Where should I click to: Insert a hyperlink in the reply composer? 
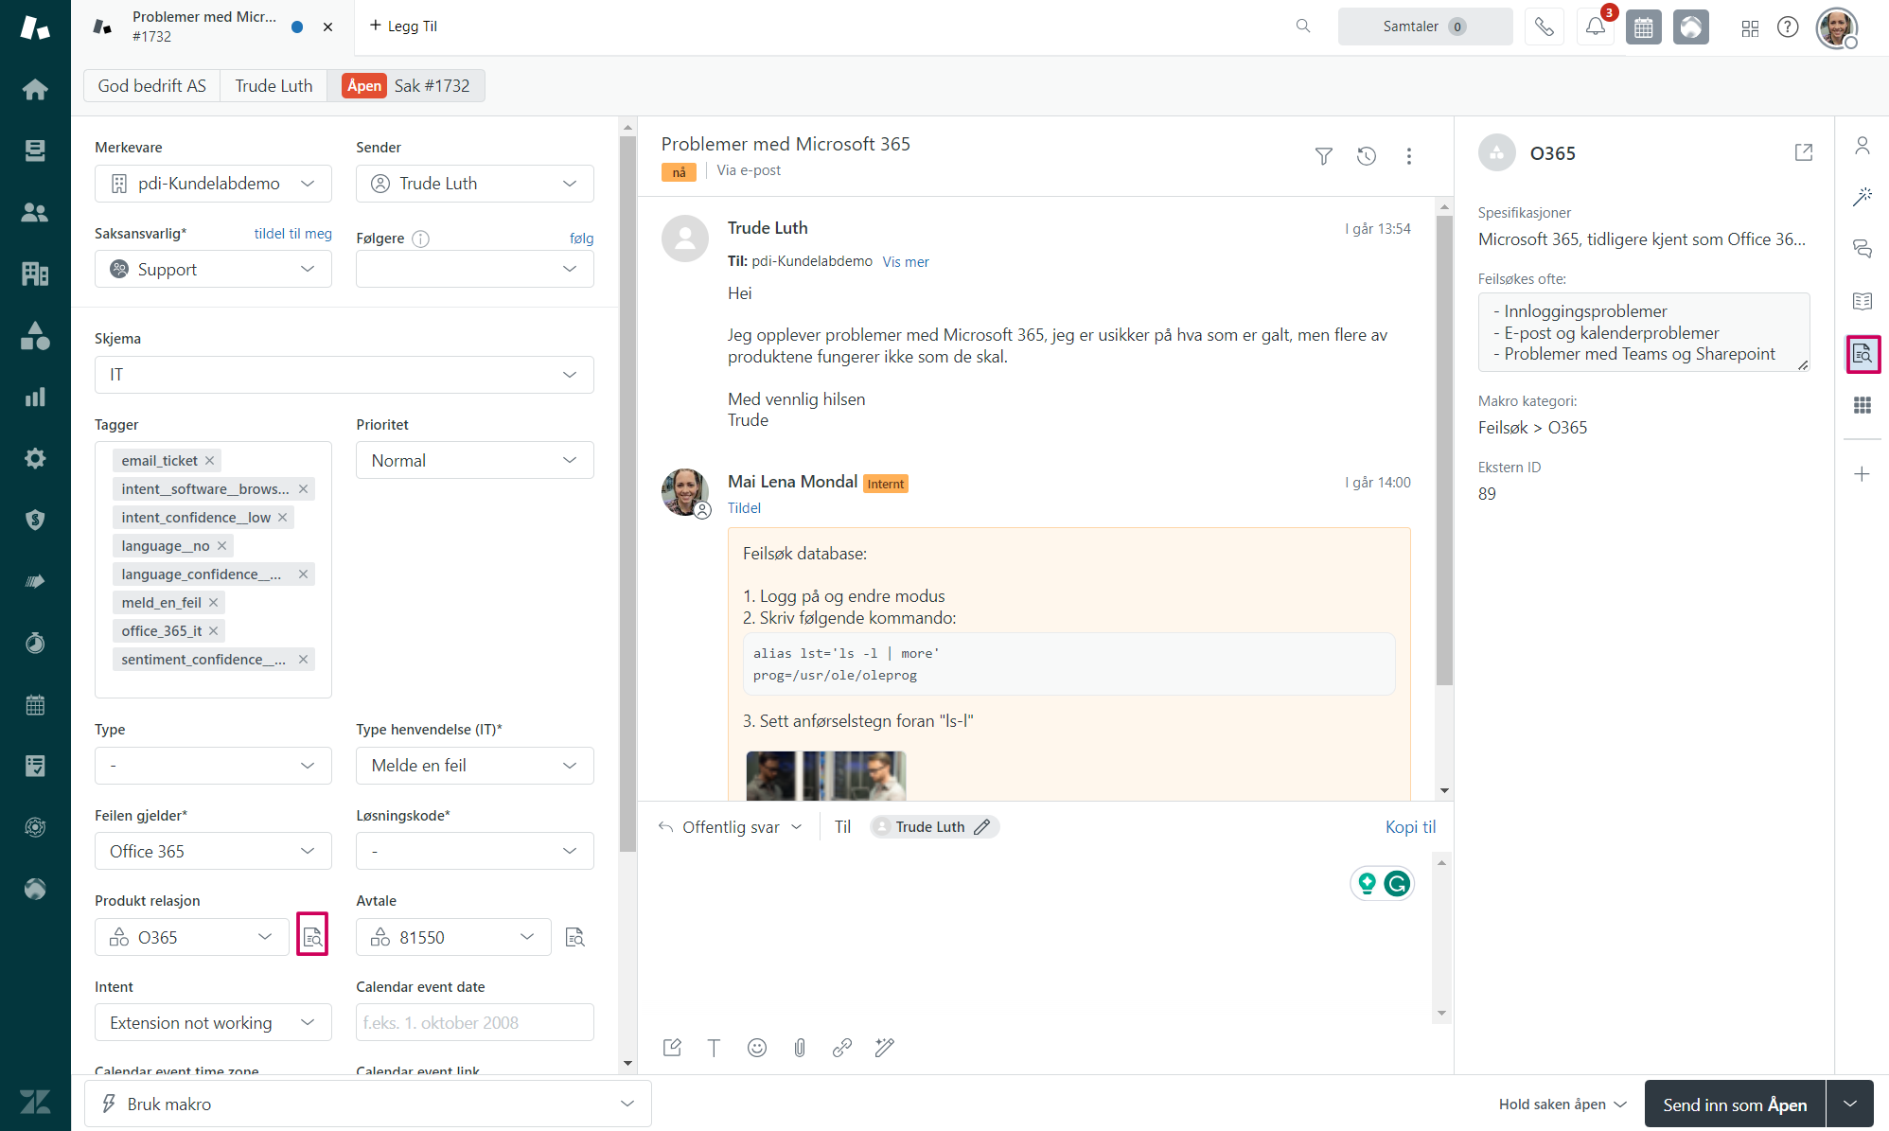pos(841,1048)
